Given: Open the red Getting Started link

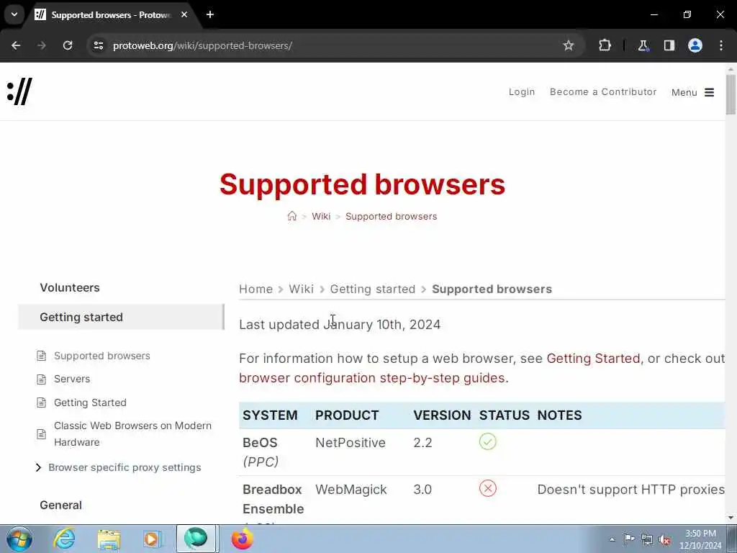Looking at the screenshot, I should pos(593,359).
